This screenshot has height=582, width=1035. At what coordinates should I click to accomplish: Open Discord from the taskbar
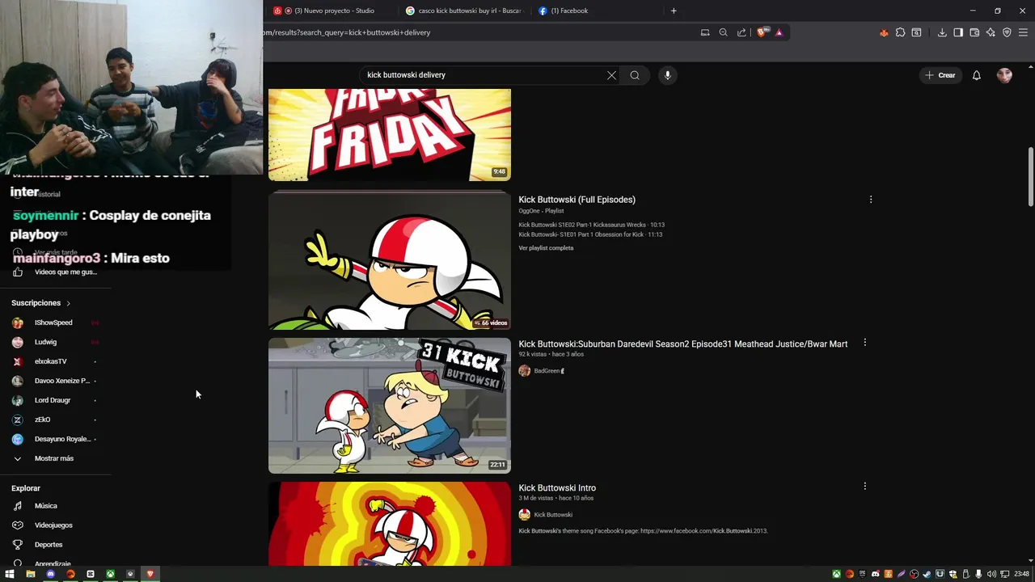point(50,574)
